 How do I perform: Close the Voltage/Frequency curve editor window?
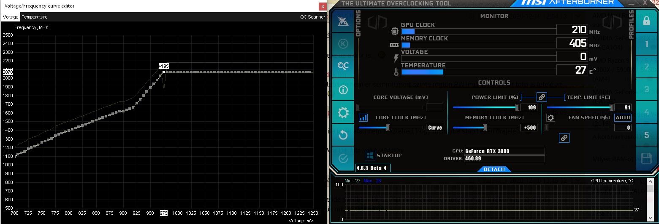click(x=323, y=6)
